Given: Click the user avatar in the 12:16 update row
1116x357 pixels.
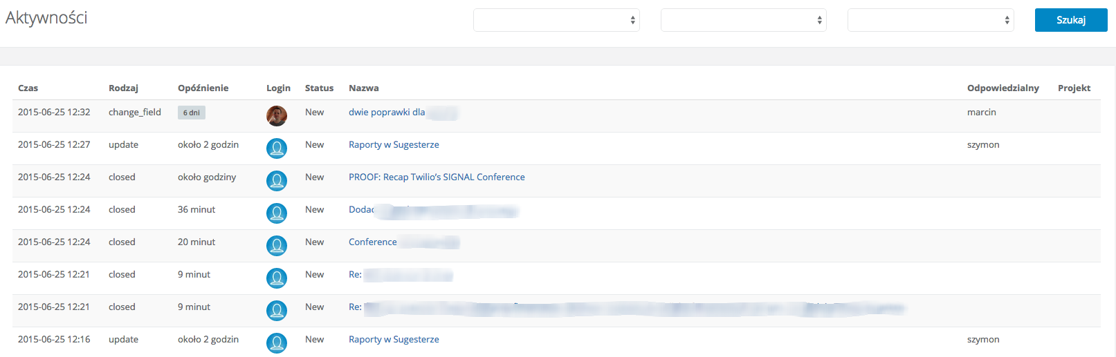Looking at the screenshot, I should coord(277,343).
